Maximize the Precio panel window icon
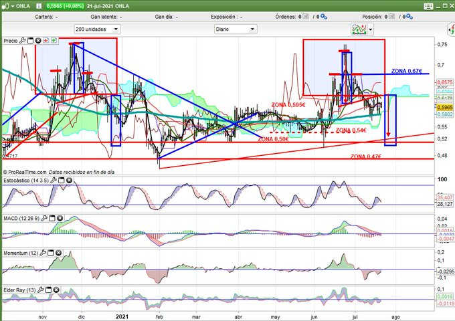The image size is (455, 321). 30,41
